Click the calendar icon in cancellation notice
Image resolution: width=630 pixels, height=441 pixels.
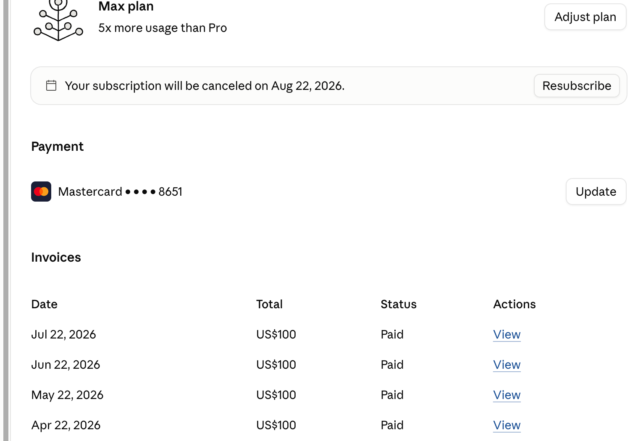[x=51, y=86]
